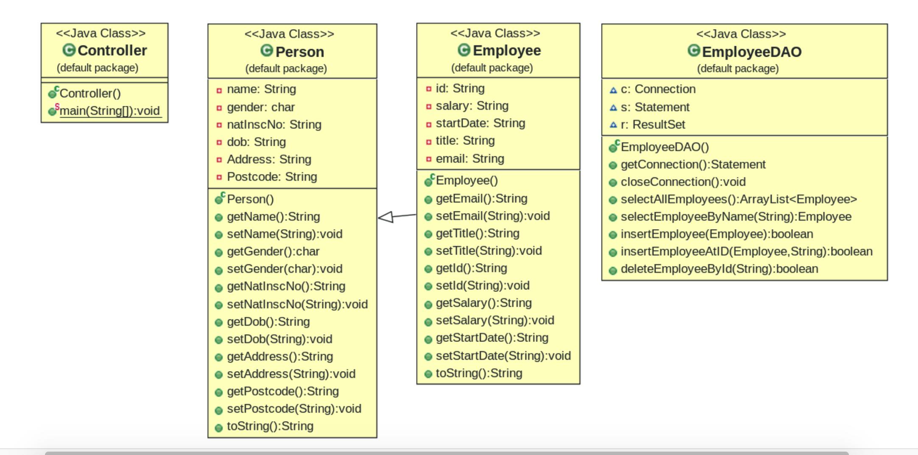Select the getEmail():String method entry
Viewport: 918px width, 455px height.
click(x=480, y=198)
